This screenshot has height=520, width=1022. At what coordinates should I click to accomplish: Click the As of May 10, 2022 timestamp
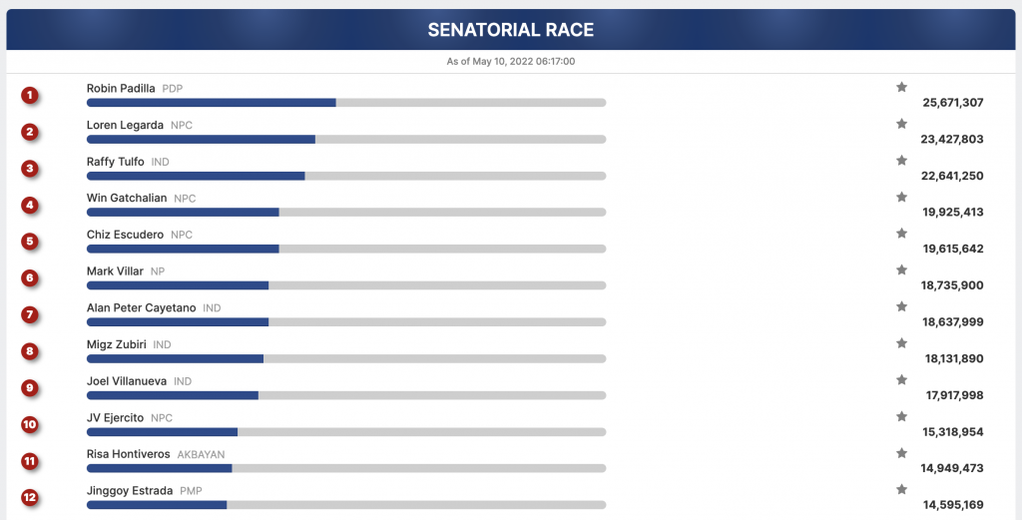click(511, 61)
